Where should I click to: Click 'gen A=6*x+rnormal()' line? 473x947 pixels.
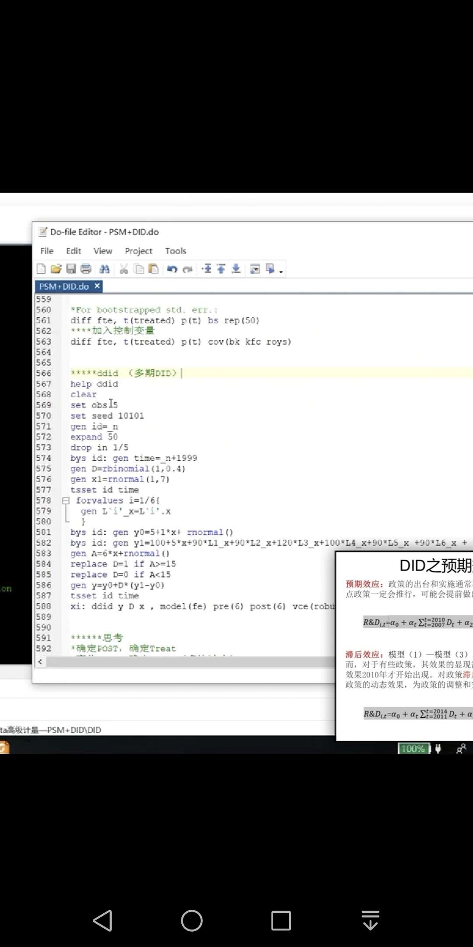(x=120, y=553)
